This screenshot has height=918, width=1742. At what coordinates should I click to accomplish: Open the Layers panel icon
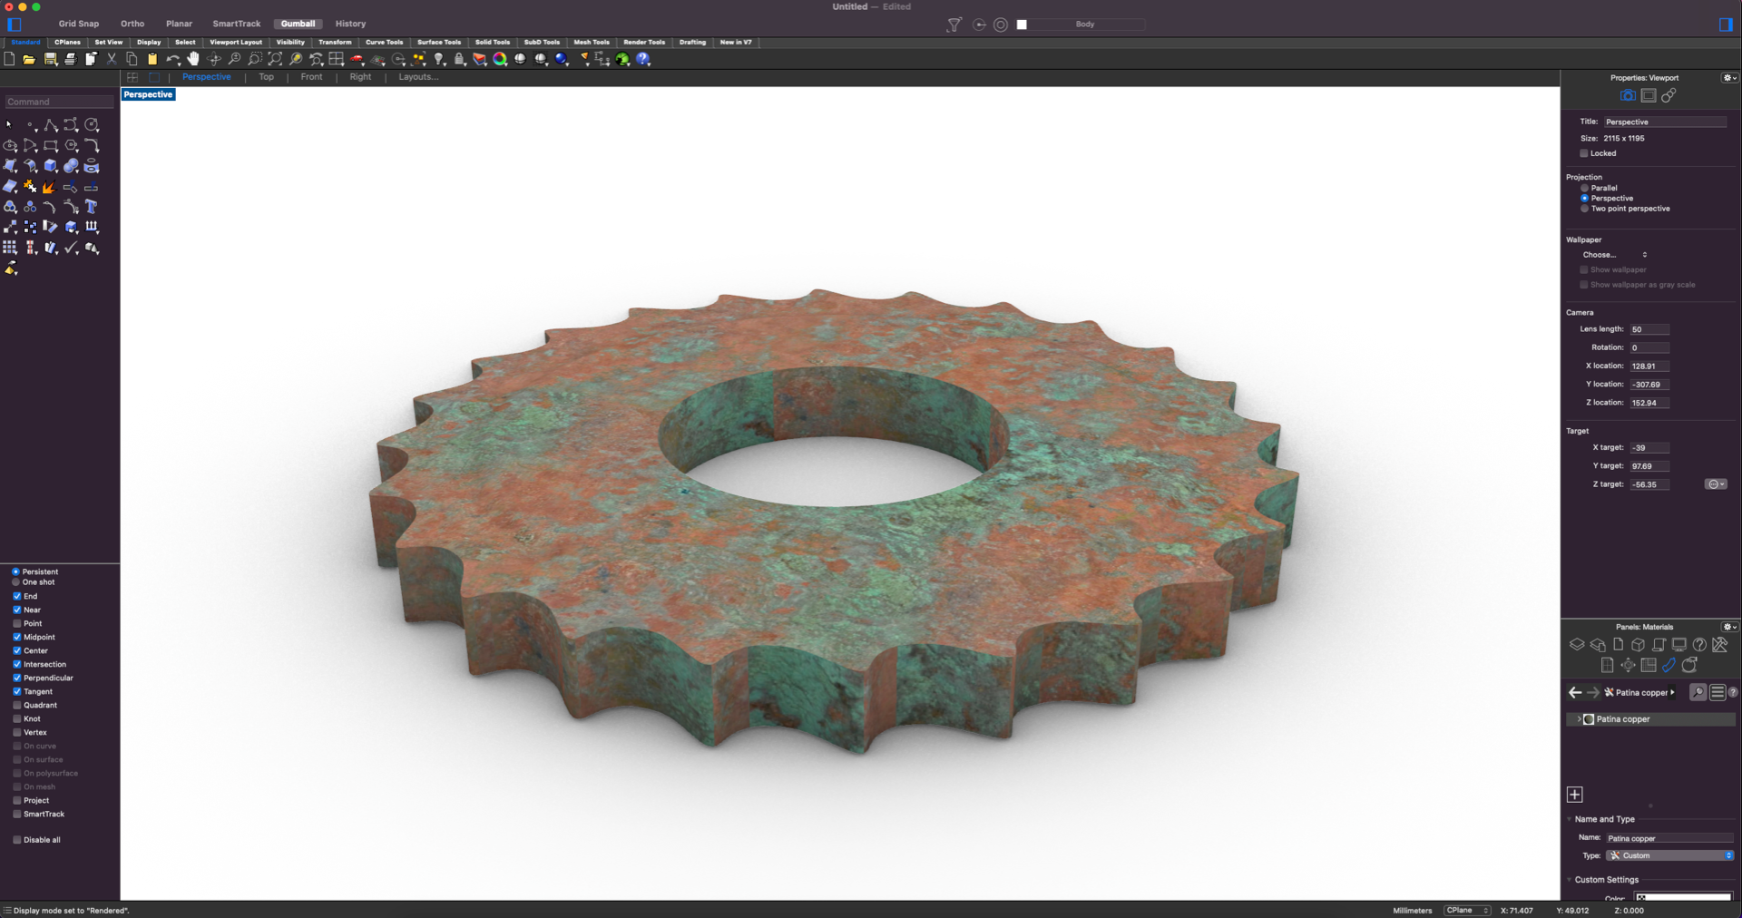1577,645
